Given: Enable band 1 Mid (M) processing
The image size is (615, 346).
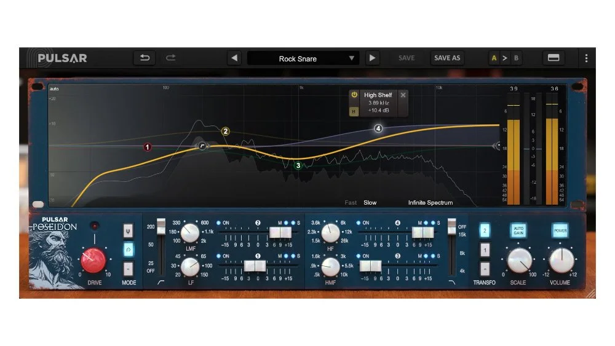Looking at the screenshot, I should click(286, 256).
